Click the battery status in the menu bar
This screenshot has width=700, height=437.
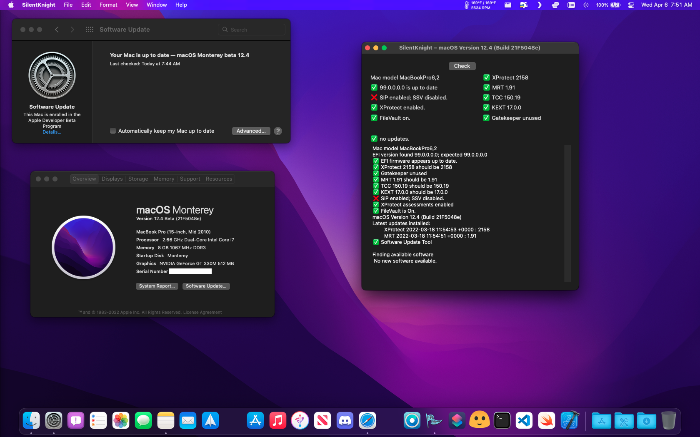pyautogui.click(x=608, y=5)
